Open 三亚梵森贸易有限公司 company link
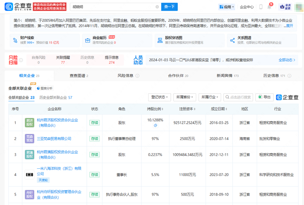This screenshot has height=205, width=304. [x=54, y=139]
